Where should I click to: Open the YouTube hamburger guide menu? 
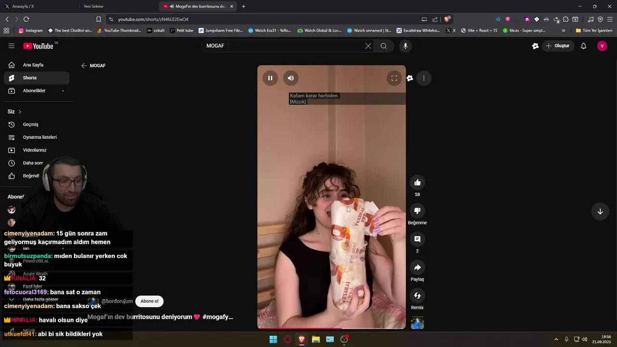(12, 46)
